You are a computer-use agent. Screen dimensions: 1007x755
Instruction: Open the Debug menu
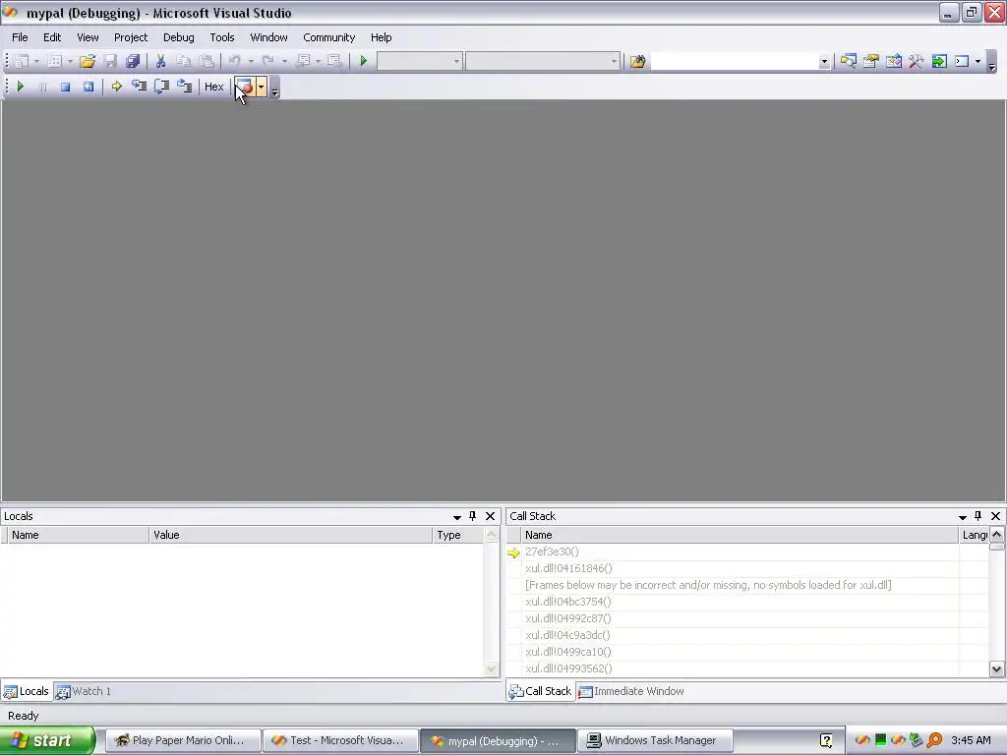tap(179, 37)
